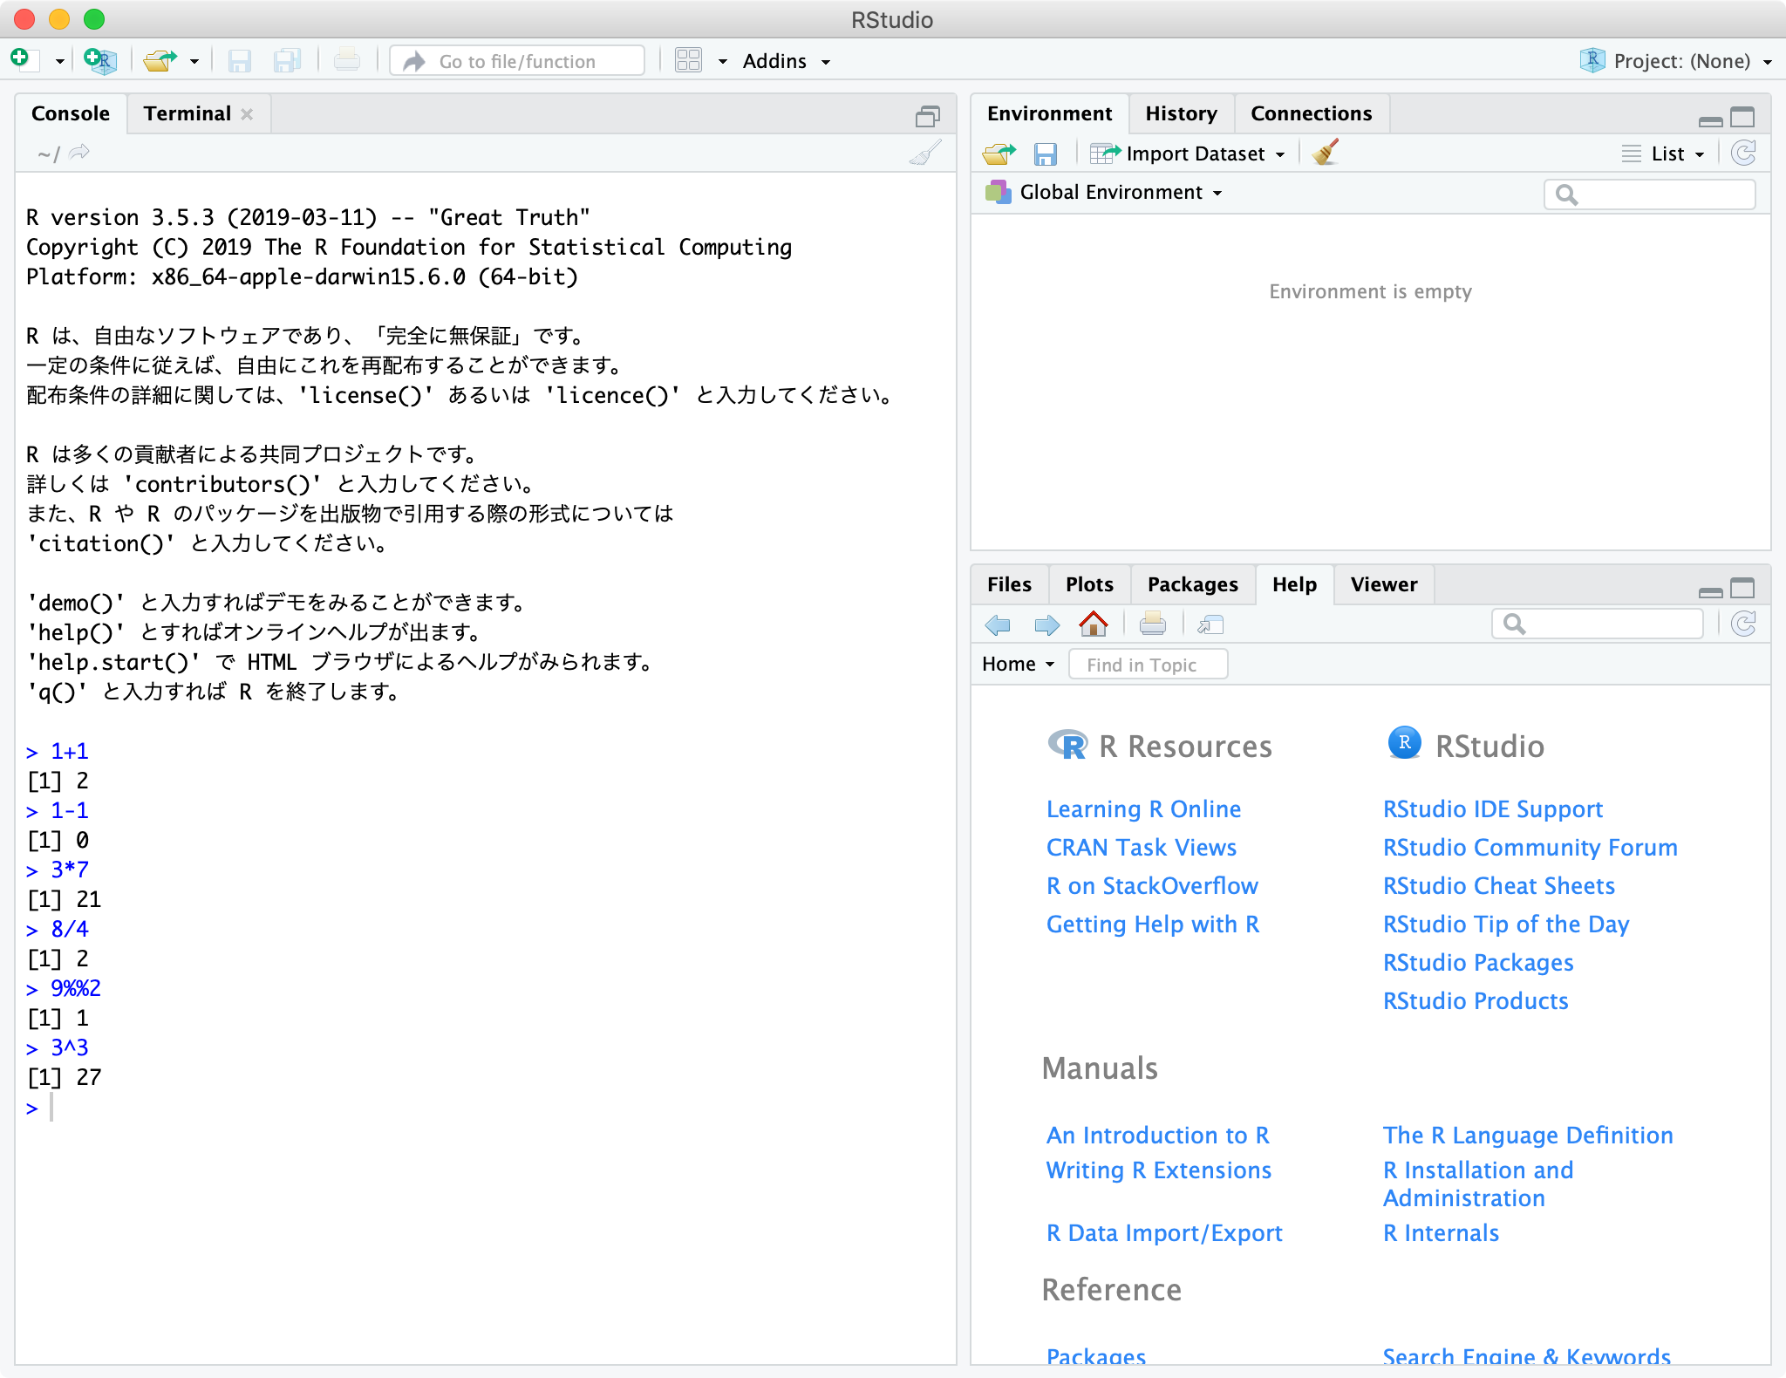
Task: Go back in Help history
Action: point(998,624)
